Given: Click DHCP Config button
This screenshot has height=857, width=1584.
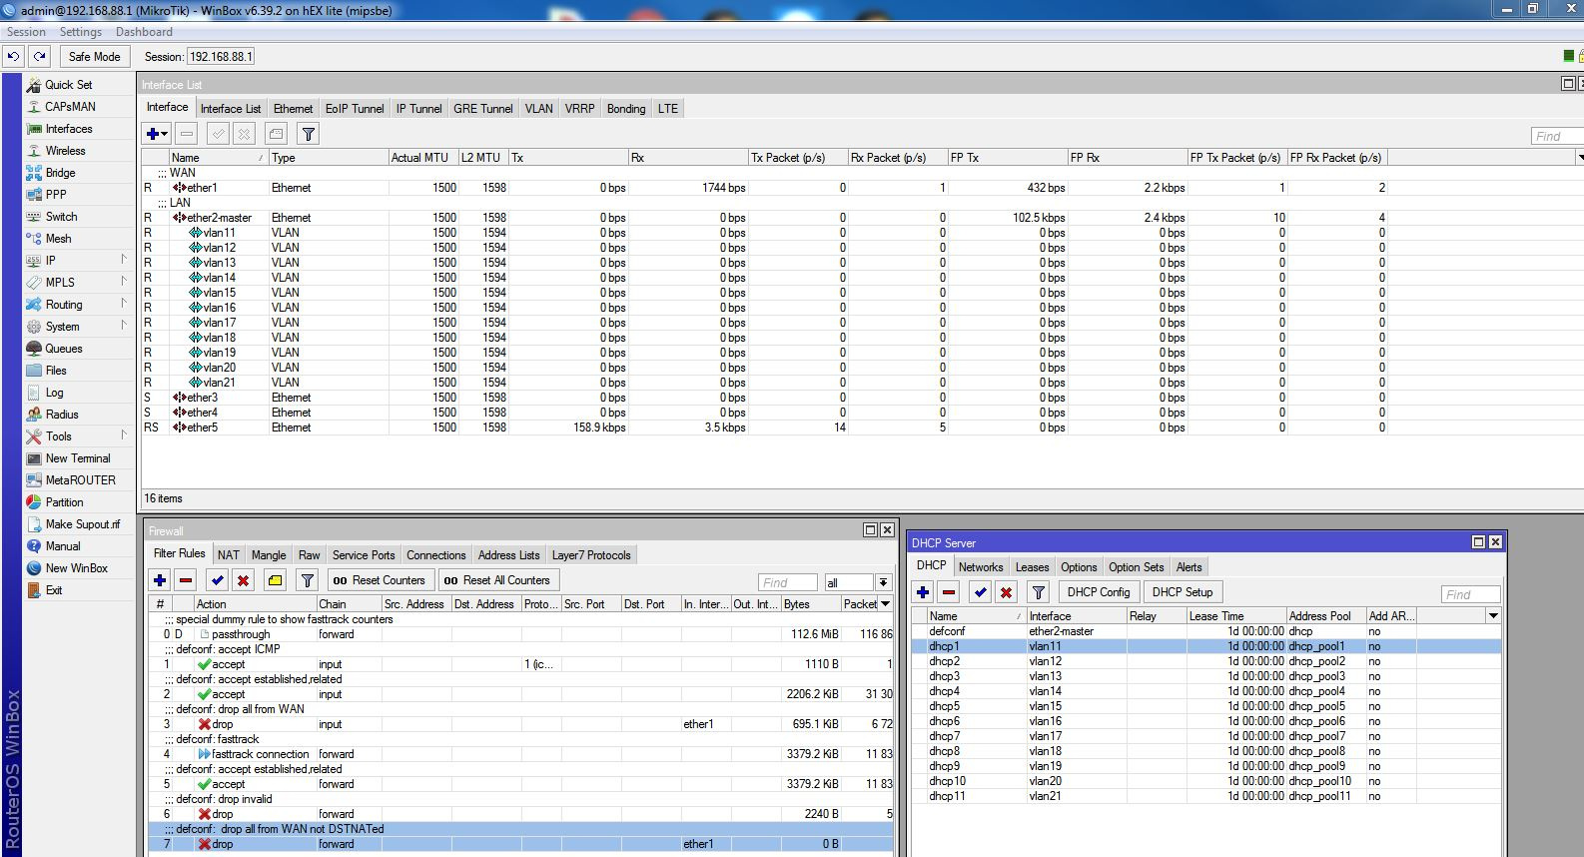Looking at the screenshot, I should (x=1099, y=592).
